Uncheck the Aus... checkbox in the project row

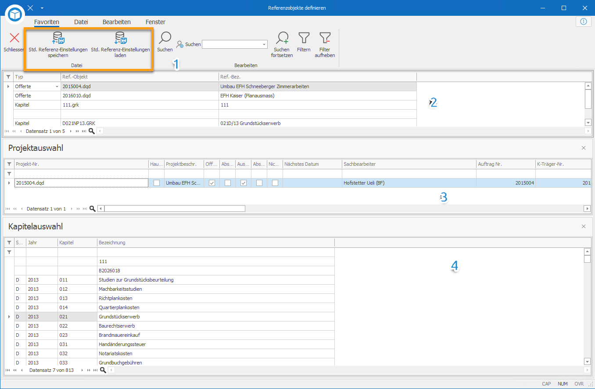(244, 183)
